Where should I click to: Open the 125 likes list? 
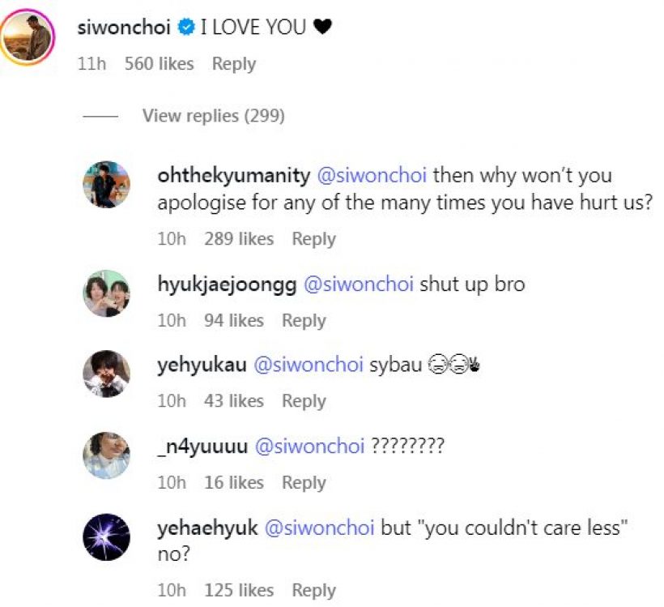(x=239, y=590)
